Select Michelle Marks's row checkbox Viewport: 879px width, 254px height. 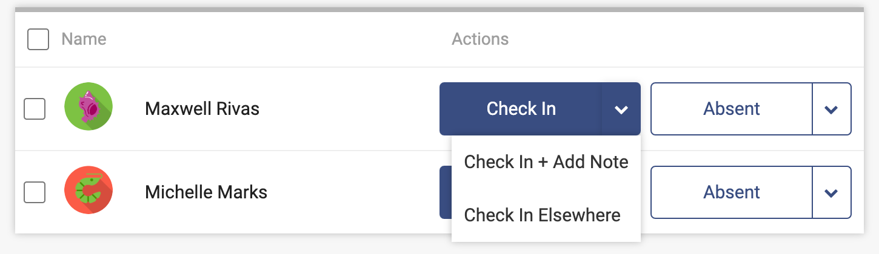pyautogui.click(x=35, y=192)
